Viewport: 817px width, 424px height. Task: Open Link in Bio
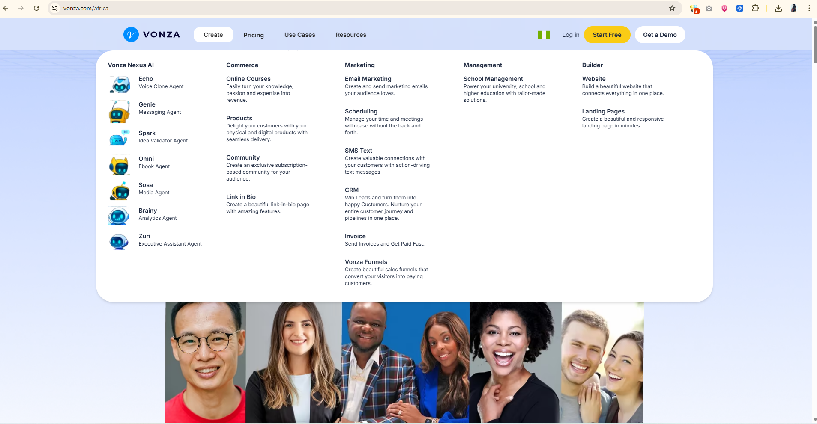click(241, 197)
